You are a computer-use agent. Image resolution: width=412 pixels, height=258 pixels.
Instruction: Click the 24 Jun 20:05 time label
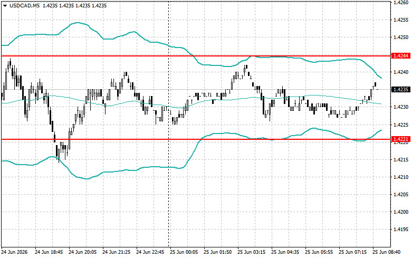pyautogui.click(x=82, y=252)
